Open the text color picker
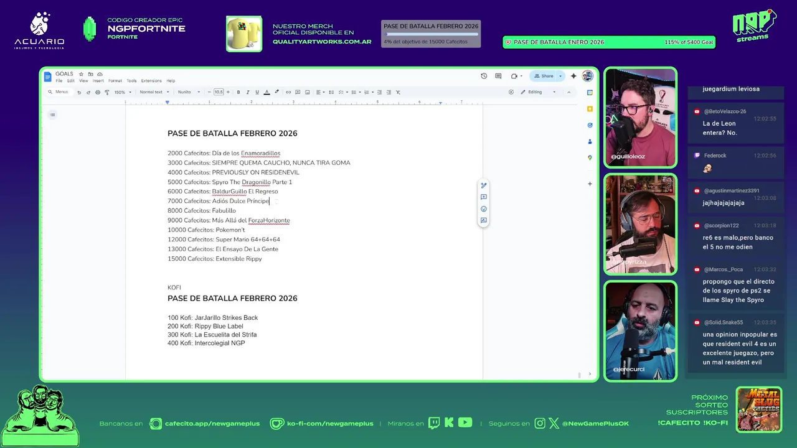 point(266,92)
